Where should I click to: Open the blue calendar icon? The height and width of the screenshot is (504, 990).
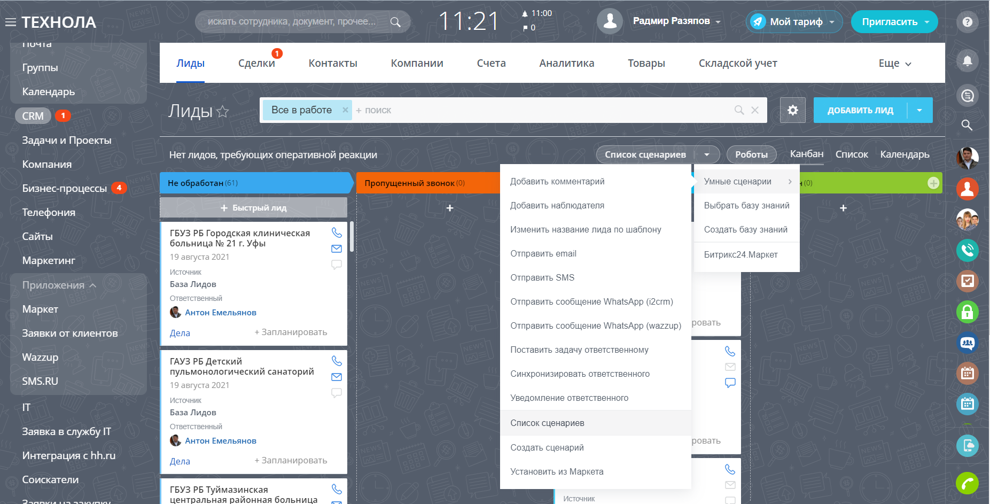pos(968,404)
